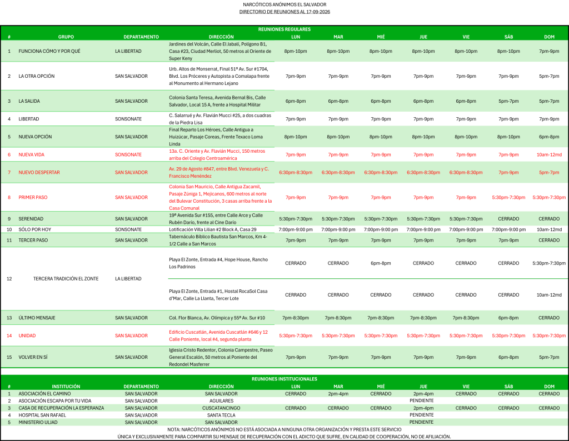Image resolution: width=569 pixels, height=441 pixels.
Task: Click SONSONATE department in LIBERTAD row
Action: 128,119
